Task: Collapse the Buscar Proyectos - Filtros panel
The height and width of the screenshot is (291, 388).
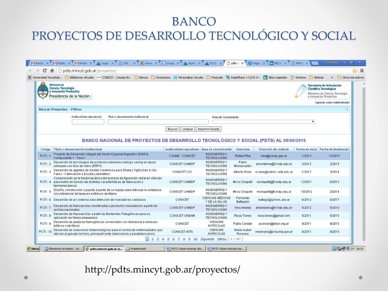Action: click(347, 109)
